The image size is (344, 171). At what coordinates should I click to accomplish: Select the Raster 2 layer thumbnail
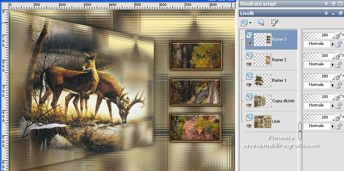263,60
